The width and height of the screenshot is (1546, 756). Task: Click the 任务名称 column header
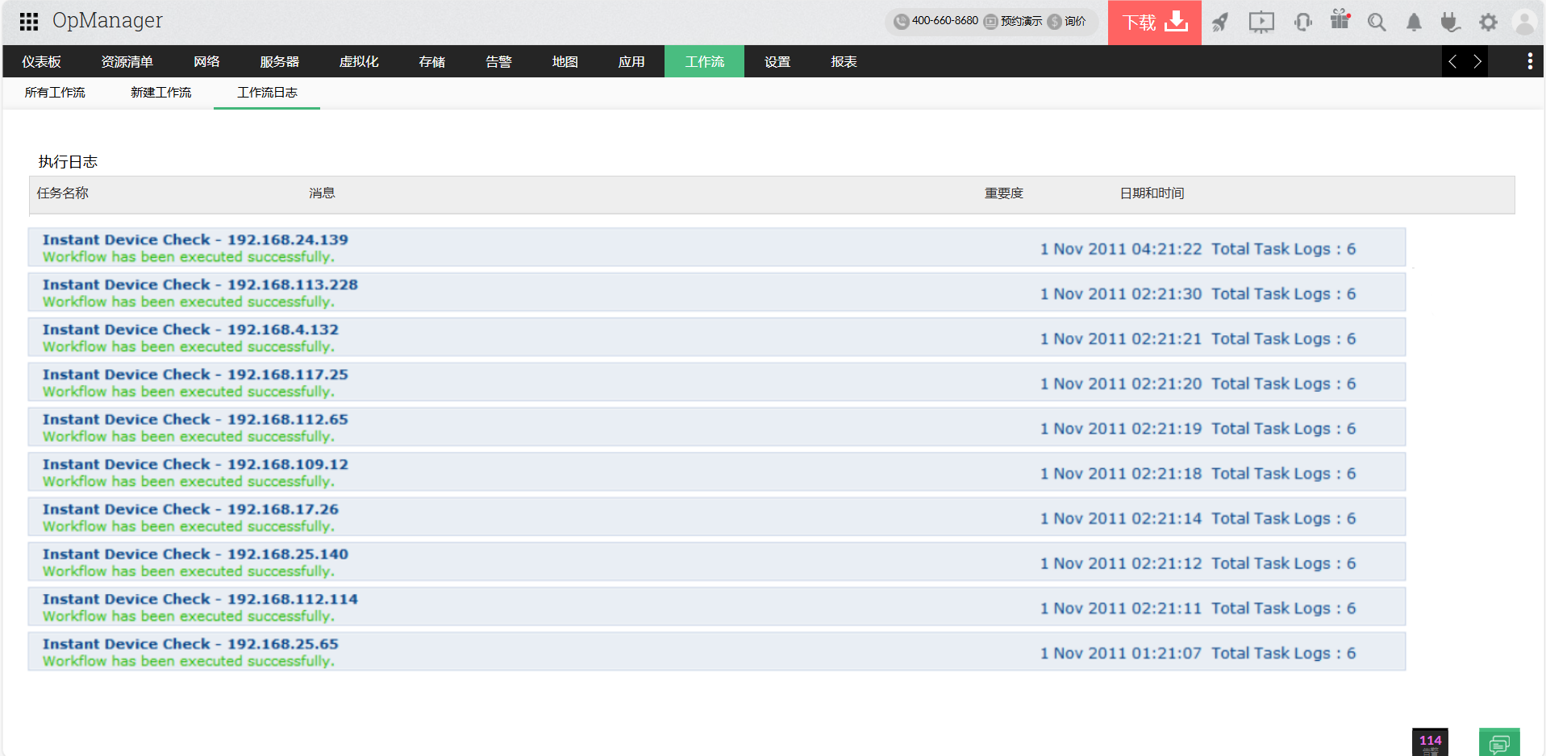[x=63, y=193]
